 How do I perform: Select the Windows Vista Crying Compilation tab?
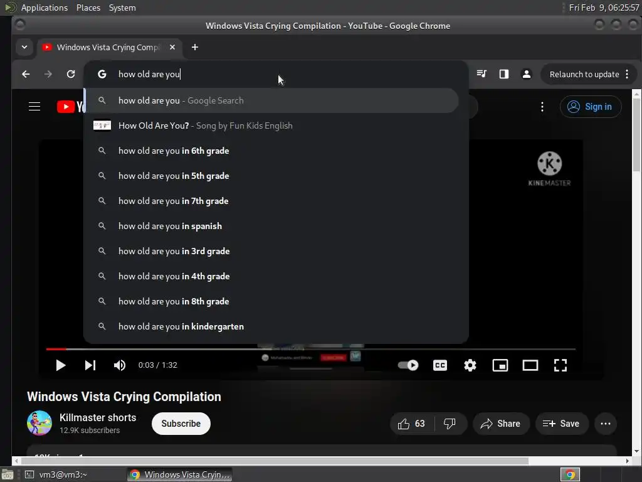(109, 47)
